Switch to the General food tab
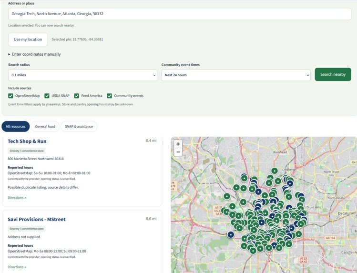This screenshot has width=357, height=273. coord(45,126)
